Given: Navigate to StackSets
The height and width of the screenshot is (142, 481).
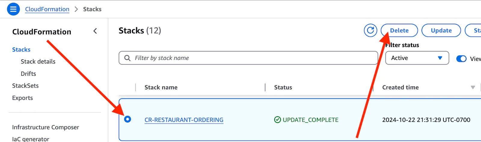Looking at the screenshot, I should [25, 86].
